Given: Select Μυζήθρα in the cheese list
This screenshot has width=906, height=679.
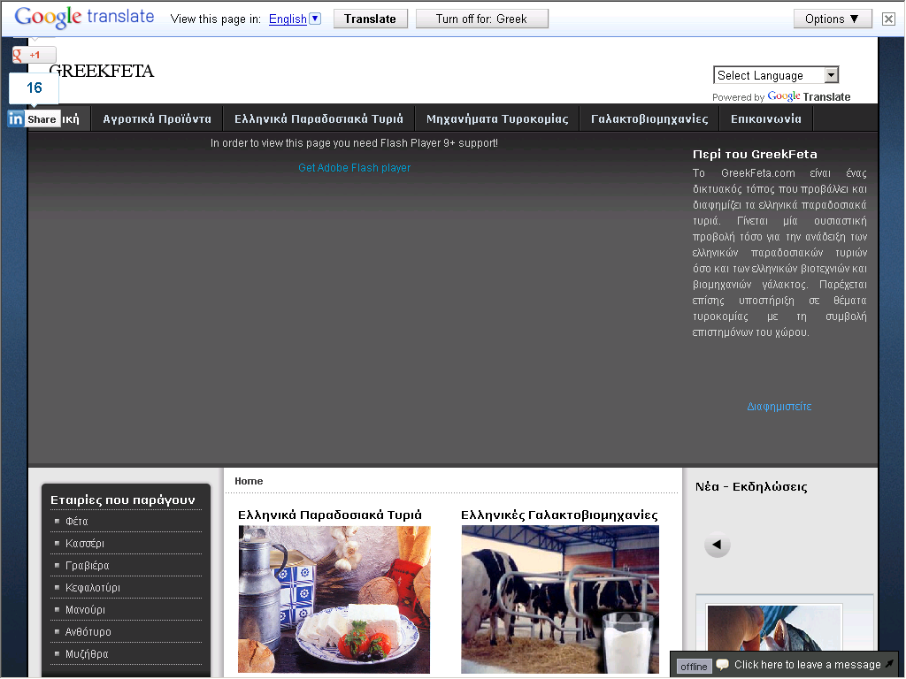Looking at the screenshot, I should click(87, 654).
